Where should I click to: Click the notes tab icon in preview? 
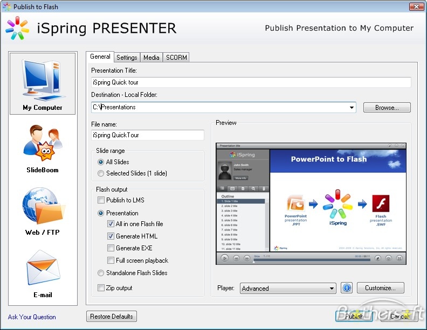(243, 188)
